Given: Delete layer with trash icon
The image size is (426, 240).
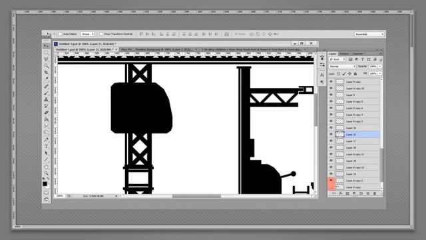Looking at the screenshot, I should tap(374, 193).
